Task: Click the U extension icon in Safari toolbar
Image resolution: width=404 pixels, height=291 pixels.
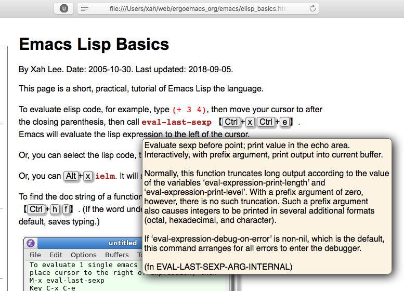Action: pyautogui.click(x=63, y=8)
